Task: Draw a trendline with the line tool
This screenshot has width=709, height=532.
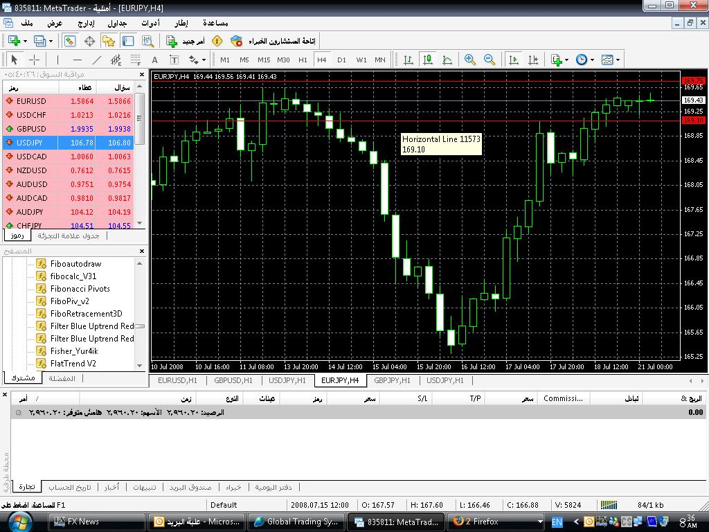Action: click(x=96, y=60)
